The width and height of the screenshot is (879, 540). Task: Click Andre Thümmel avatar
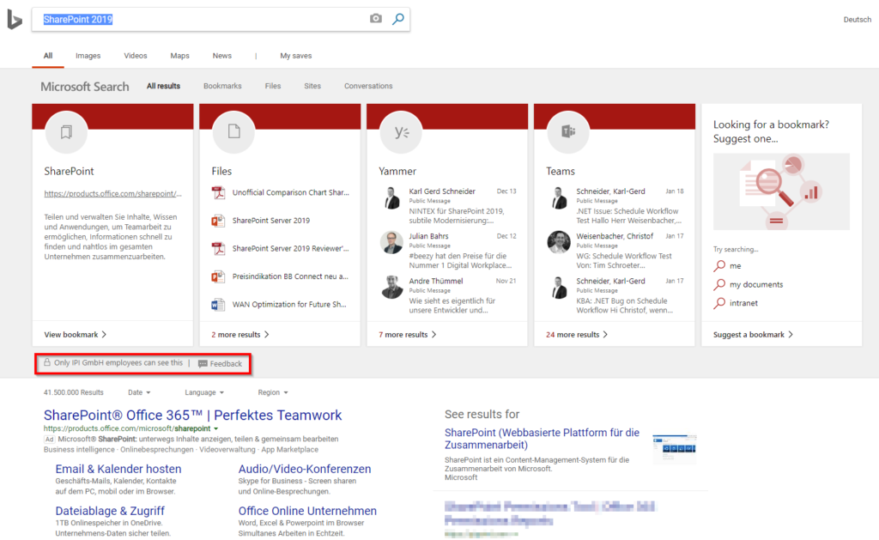click(391, 287)
